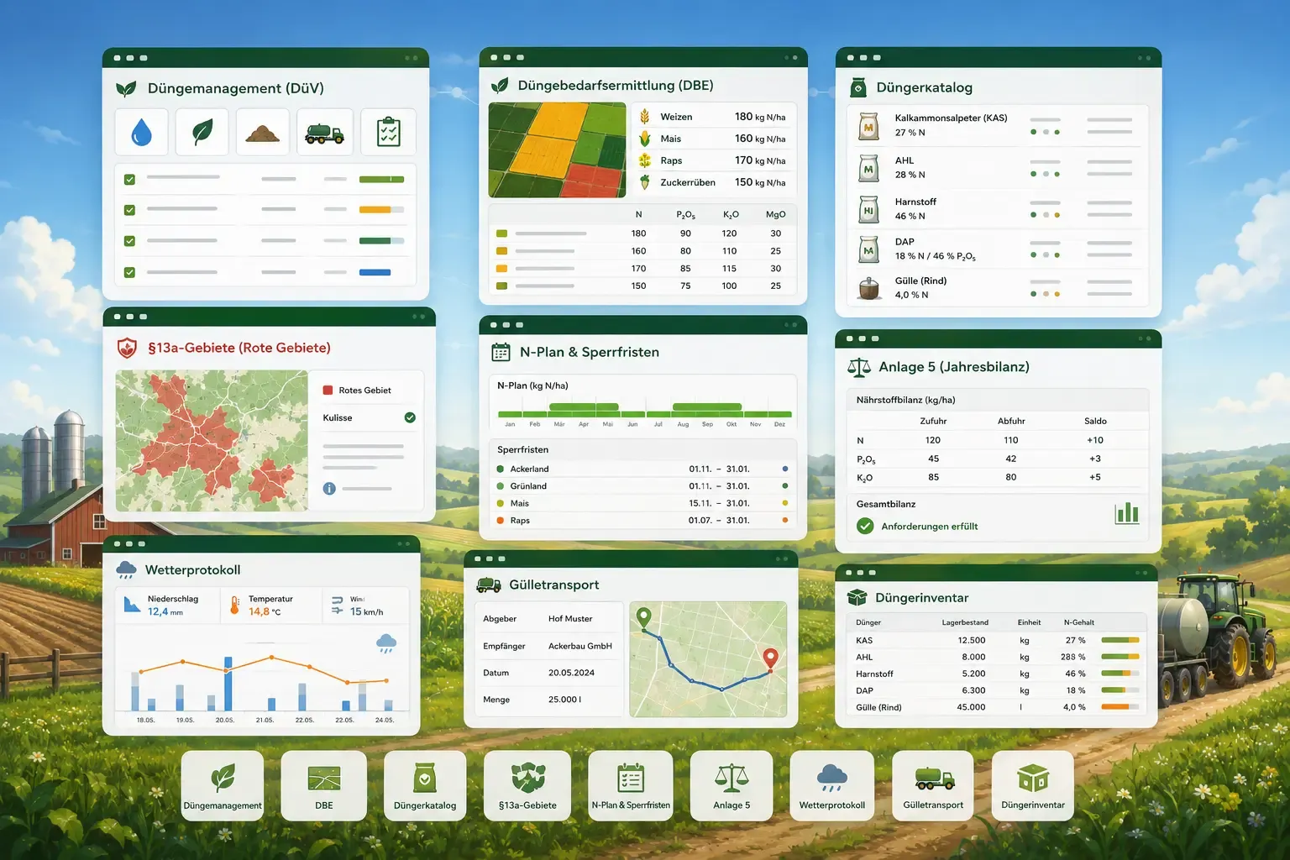The width and height of the screenshot is (1290, 860).
Task: Open Düngemanagement from the bottom dock
Action: click(223, 786)
